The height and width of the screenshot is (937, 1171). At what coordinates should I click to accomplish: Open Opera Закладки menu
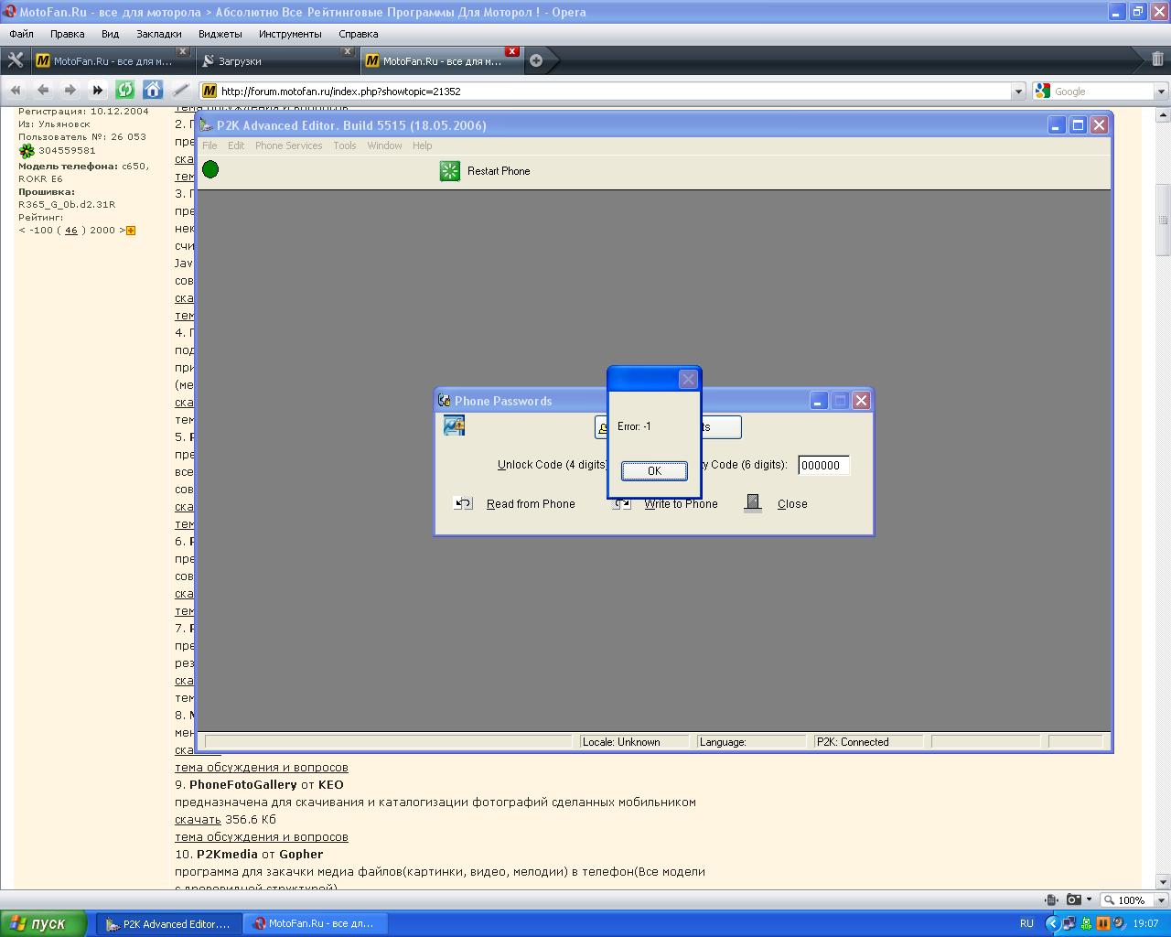point(158,34)
